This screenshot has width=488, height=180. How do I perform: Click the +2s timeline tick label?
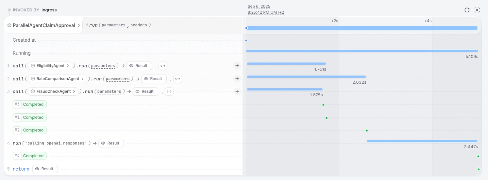click(335, 21)
